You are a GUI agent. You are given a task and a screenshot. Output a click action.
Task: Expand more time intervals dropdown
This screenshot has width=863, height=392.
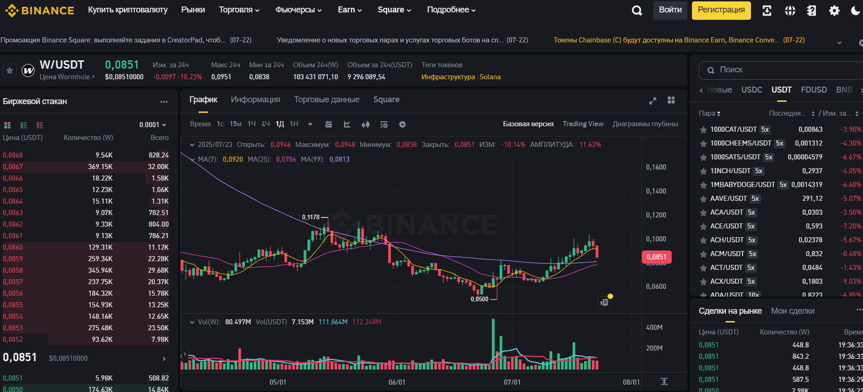coord(310,124)
